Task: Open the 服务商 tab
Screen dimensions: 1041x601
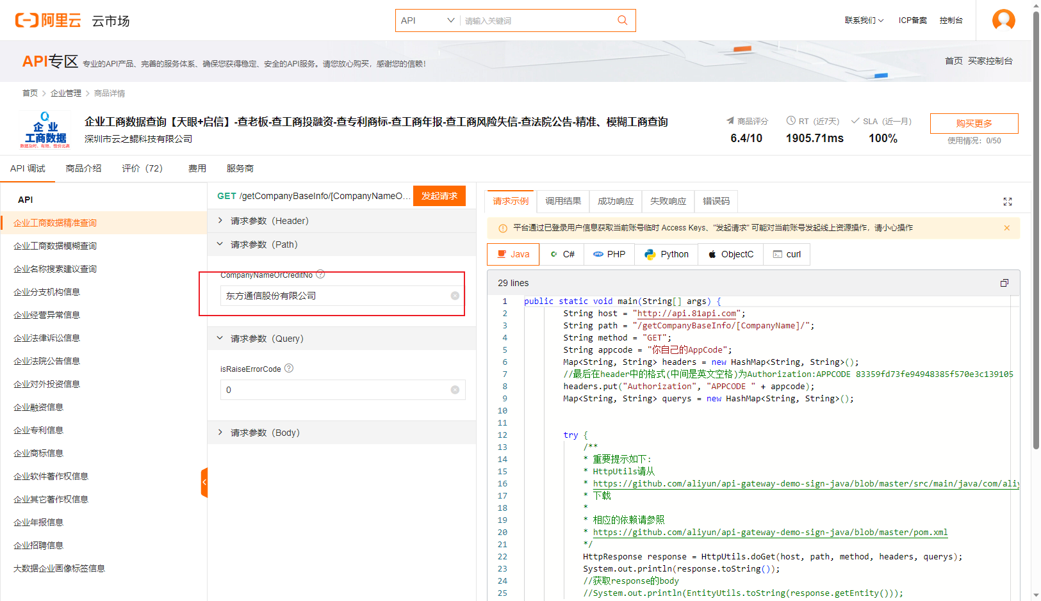Action: [x=240, y=168]
